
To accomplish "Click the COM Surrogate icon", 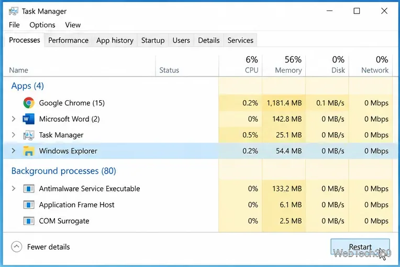I will coord(29,221).
